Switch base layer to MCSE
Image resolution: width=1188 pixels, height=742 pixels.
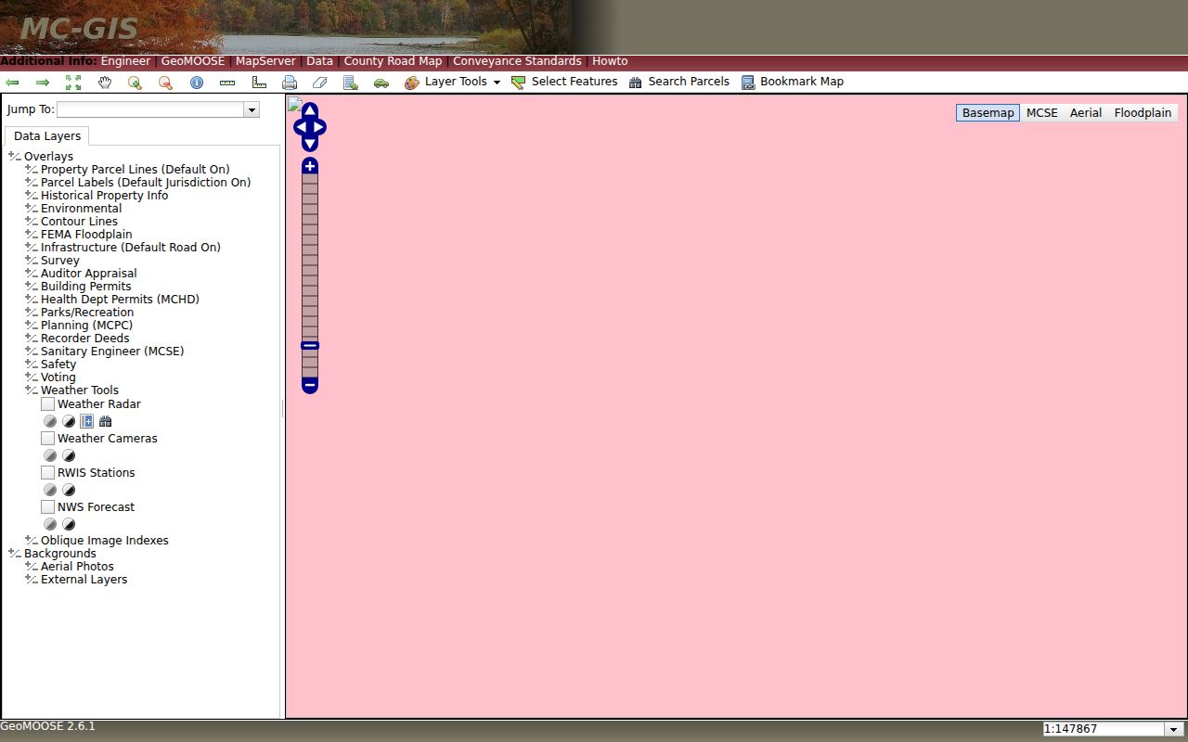tap(1041, 113)
